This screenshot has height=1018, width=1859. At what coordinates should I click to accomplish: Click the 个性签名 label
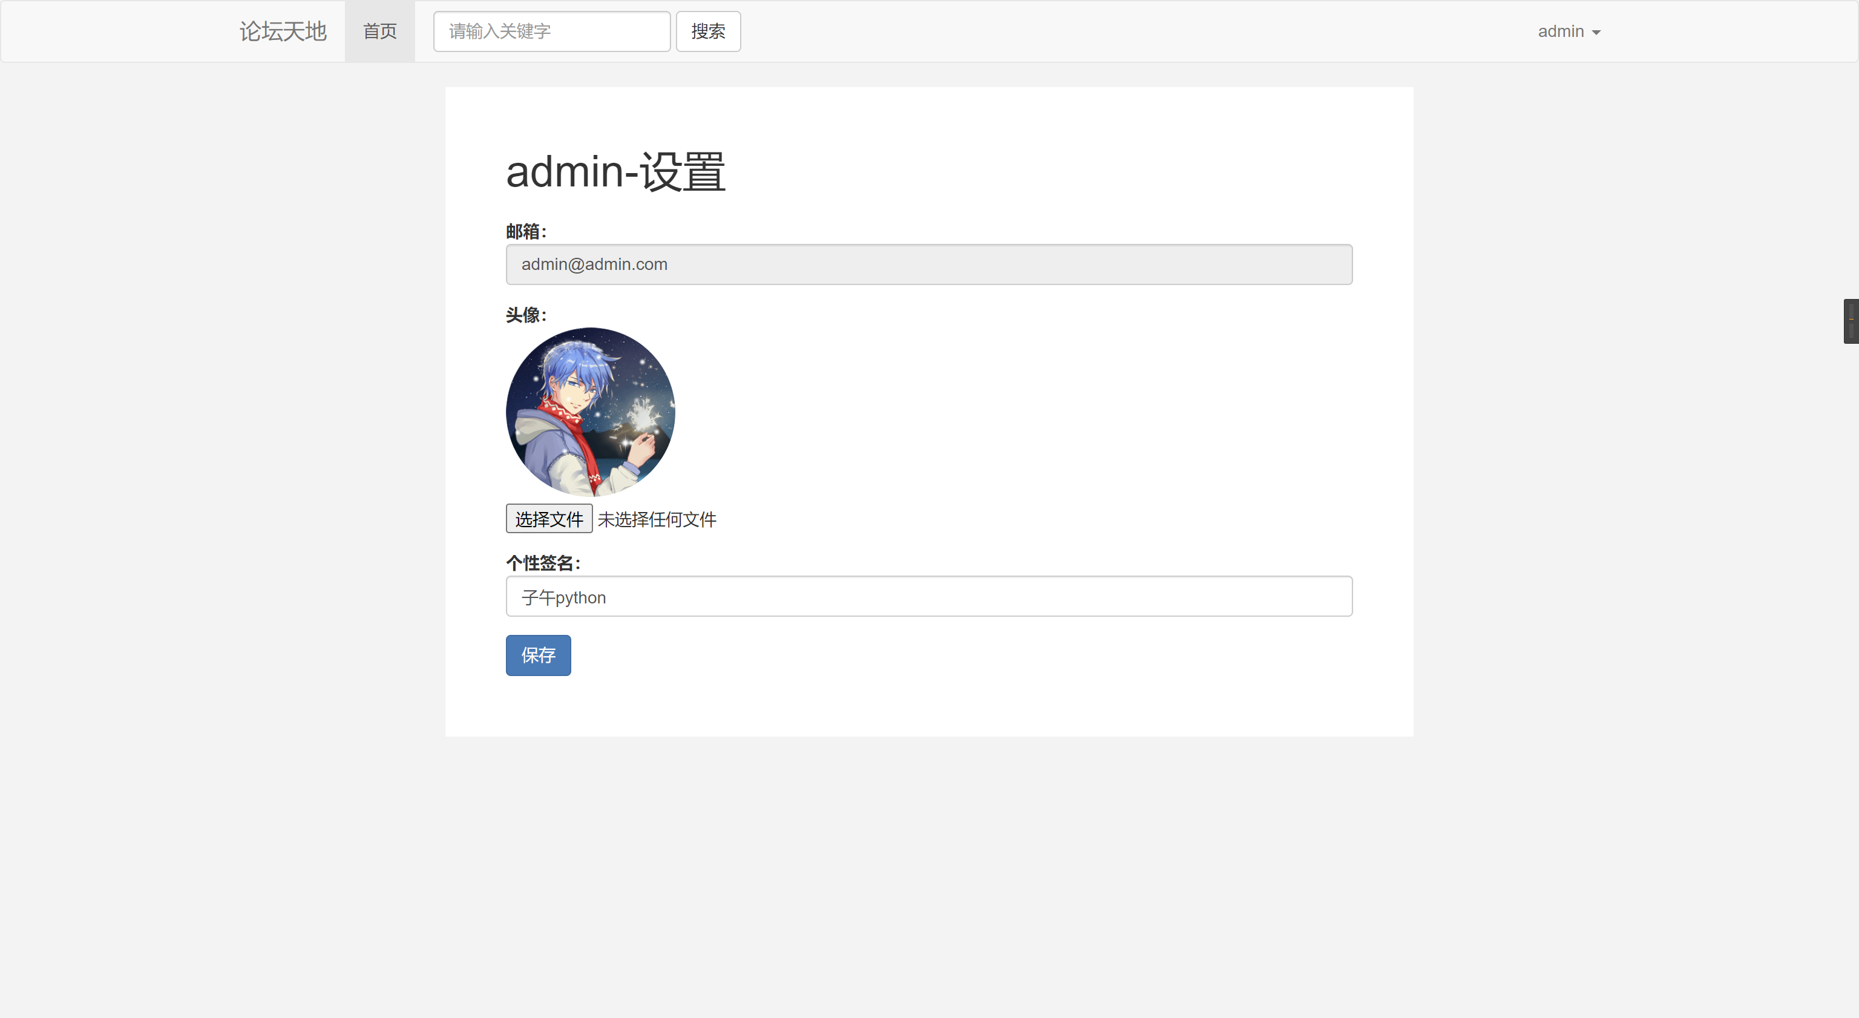tap(543, 562)
